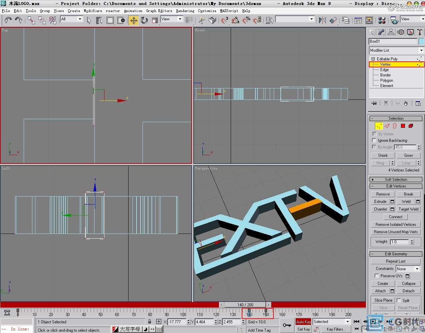Image resolution: width=425 pixels, height=333 pixels.
Task: Enable the Ignore Backfacing checkbox
Action: click(x=374, y=140)
